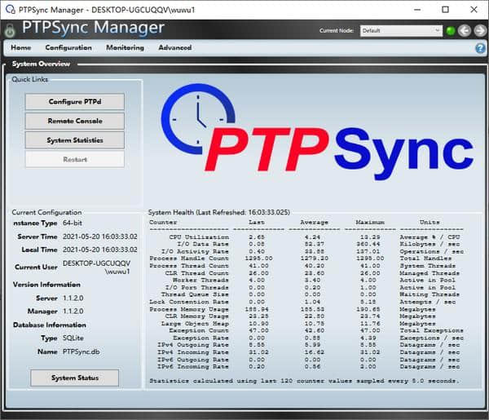489x420 pixels.
Task: Open the Remote Console
Action: pos(75,121)
